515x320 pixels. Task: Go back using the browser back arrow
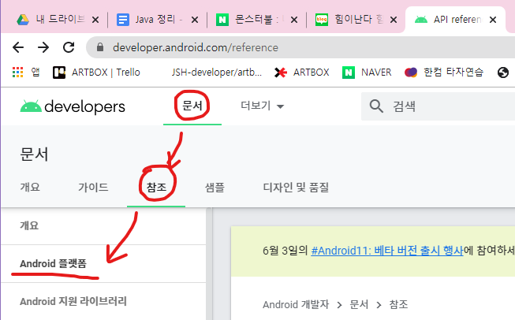coord(18,47)
